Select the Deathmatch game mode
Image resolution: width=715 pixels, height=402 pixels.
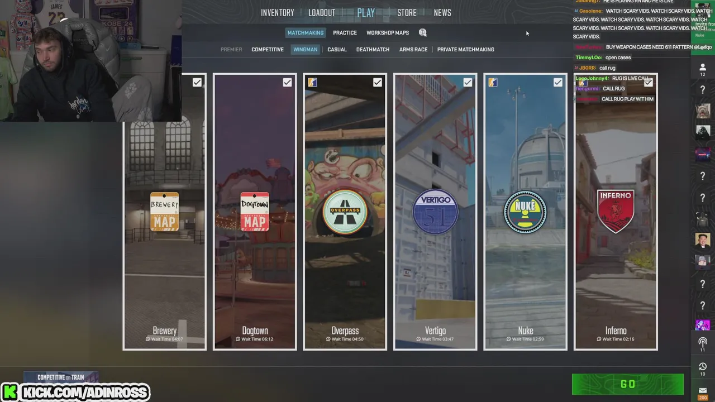tap(373, 50)
